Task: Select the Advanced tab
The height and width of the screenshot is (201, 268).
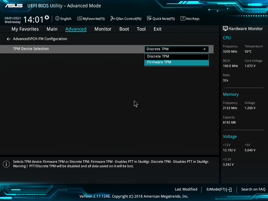Action: point(76,29)
